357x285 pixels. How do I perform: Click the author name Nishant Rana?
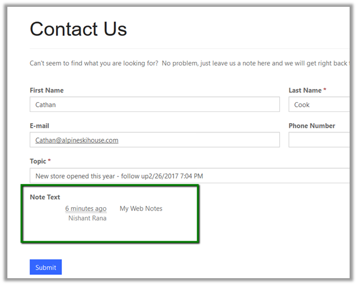pyautogui.click(x=87, y=218)
